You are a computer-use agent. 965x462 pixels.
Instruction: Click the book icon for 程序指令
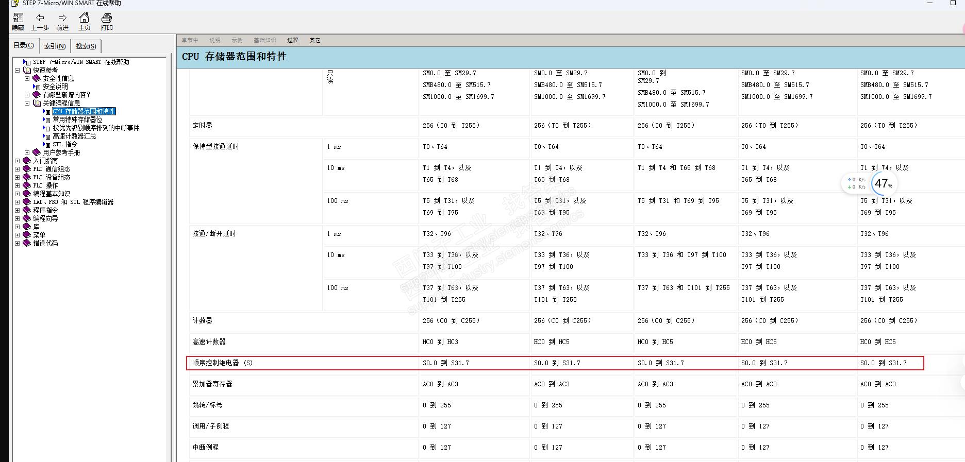[27, 210]
